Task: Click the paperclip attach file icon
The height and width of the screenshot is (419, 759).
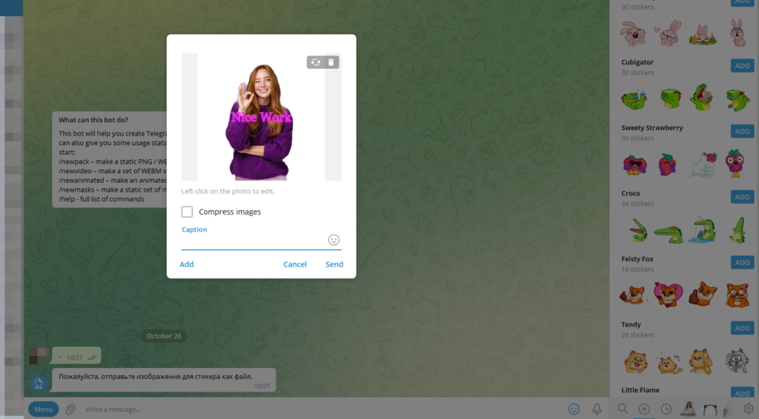Action: tap(70, 409)
